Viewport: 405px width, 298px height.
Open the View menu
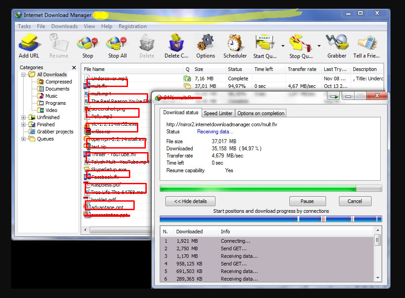point(89,26)
